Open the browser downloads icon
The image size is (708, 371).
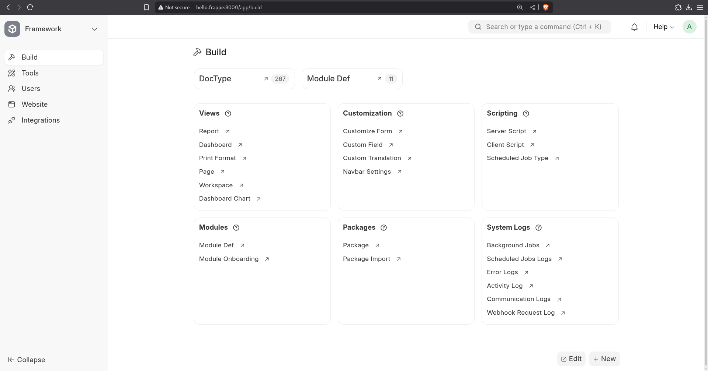point(688,7)
